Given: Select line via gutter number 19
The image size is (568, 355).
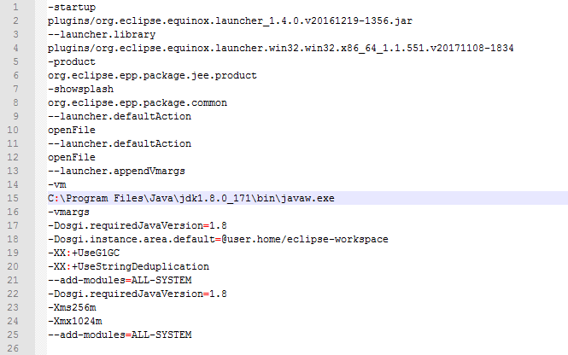Looking at the screenshot, I should [x=13, y=253].
